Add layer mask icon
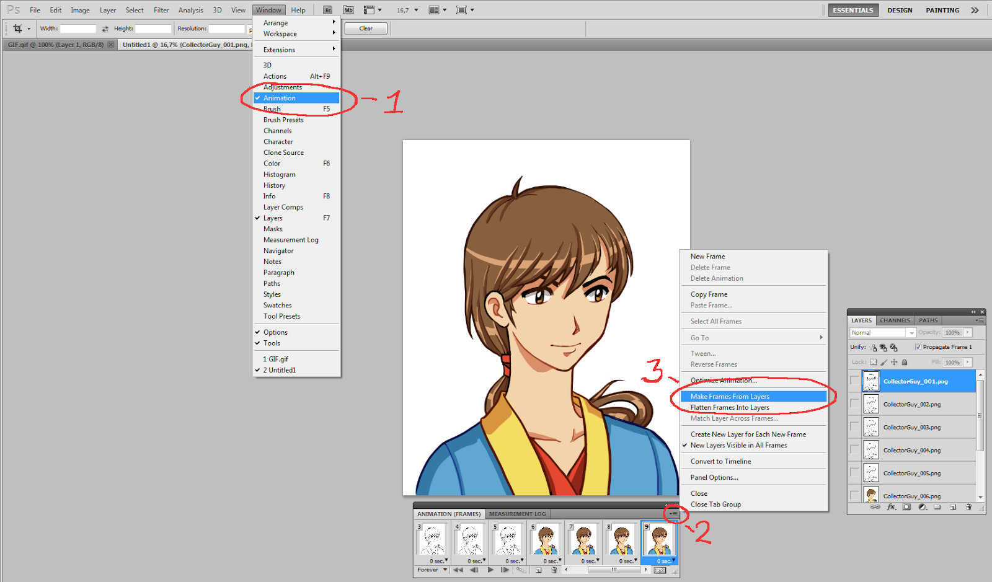 point(906,507)
